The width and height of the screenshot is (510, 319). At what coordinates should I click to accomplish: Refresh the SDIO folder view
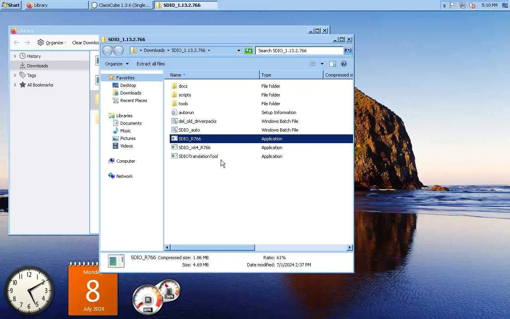tap(249, 51)
